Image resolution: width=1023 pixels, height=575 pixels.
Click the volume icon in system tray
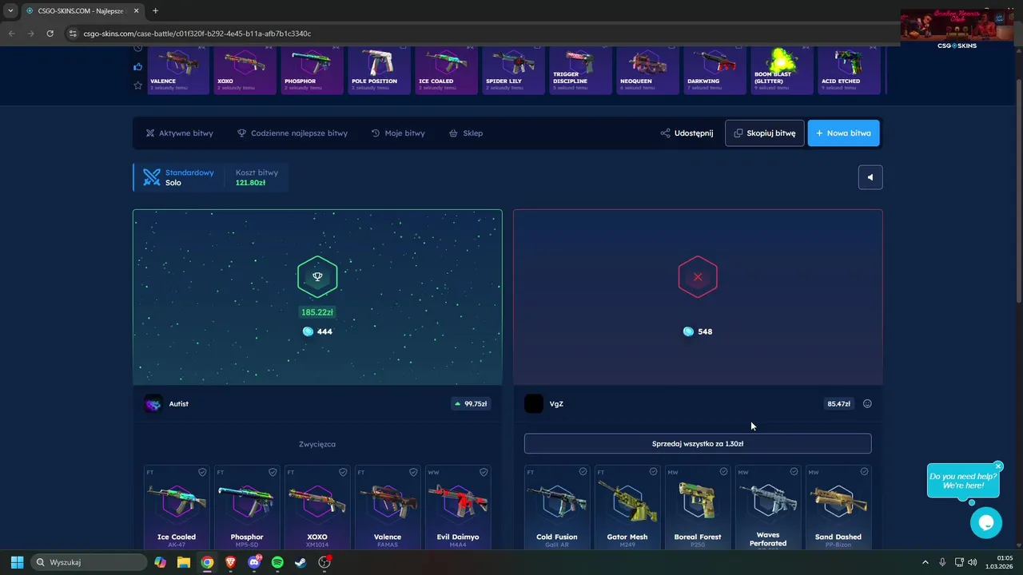click(972, 562)
